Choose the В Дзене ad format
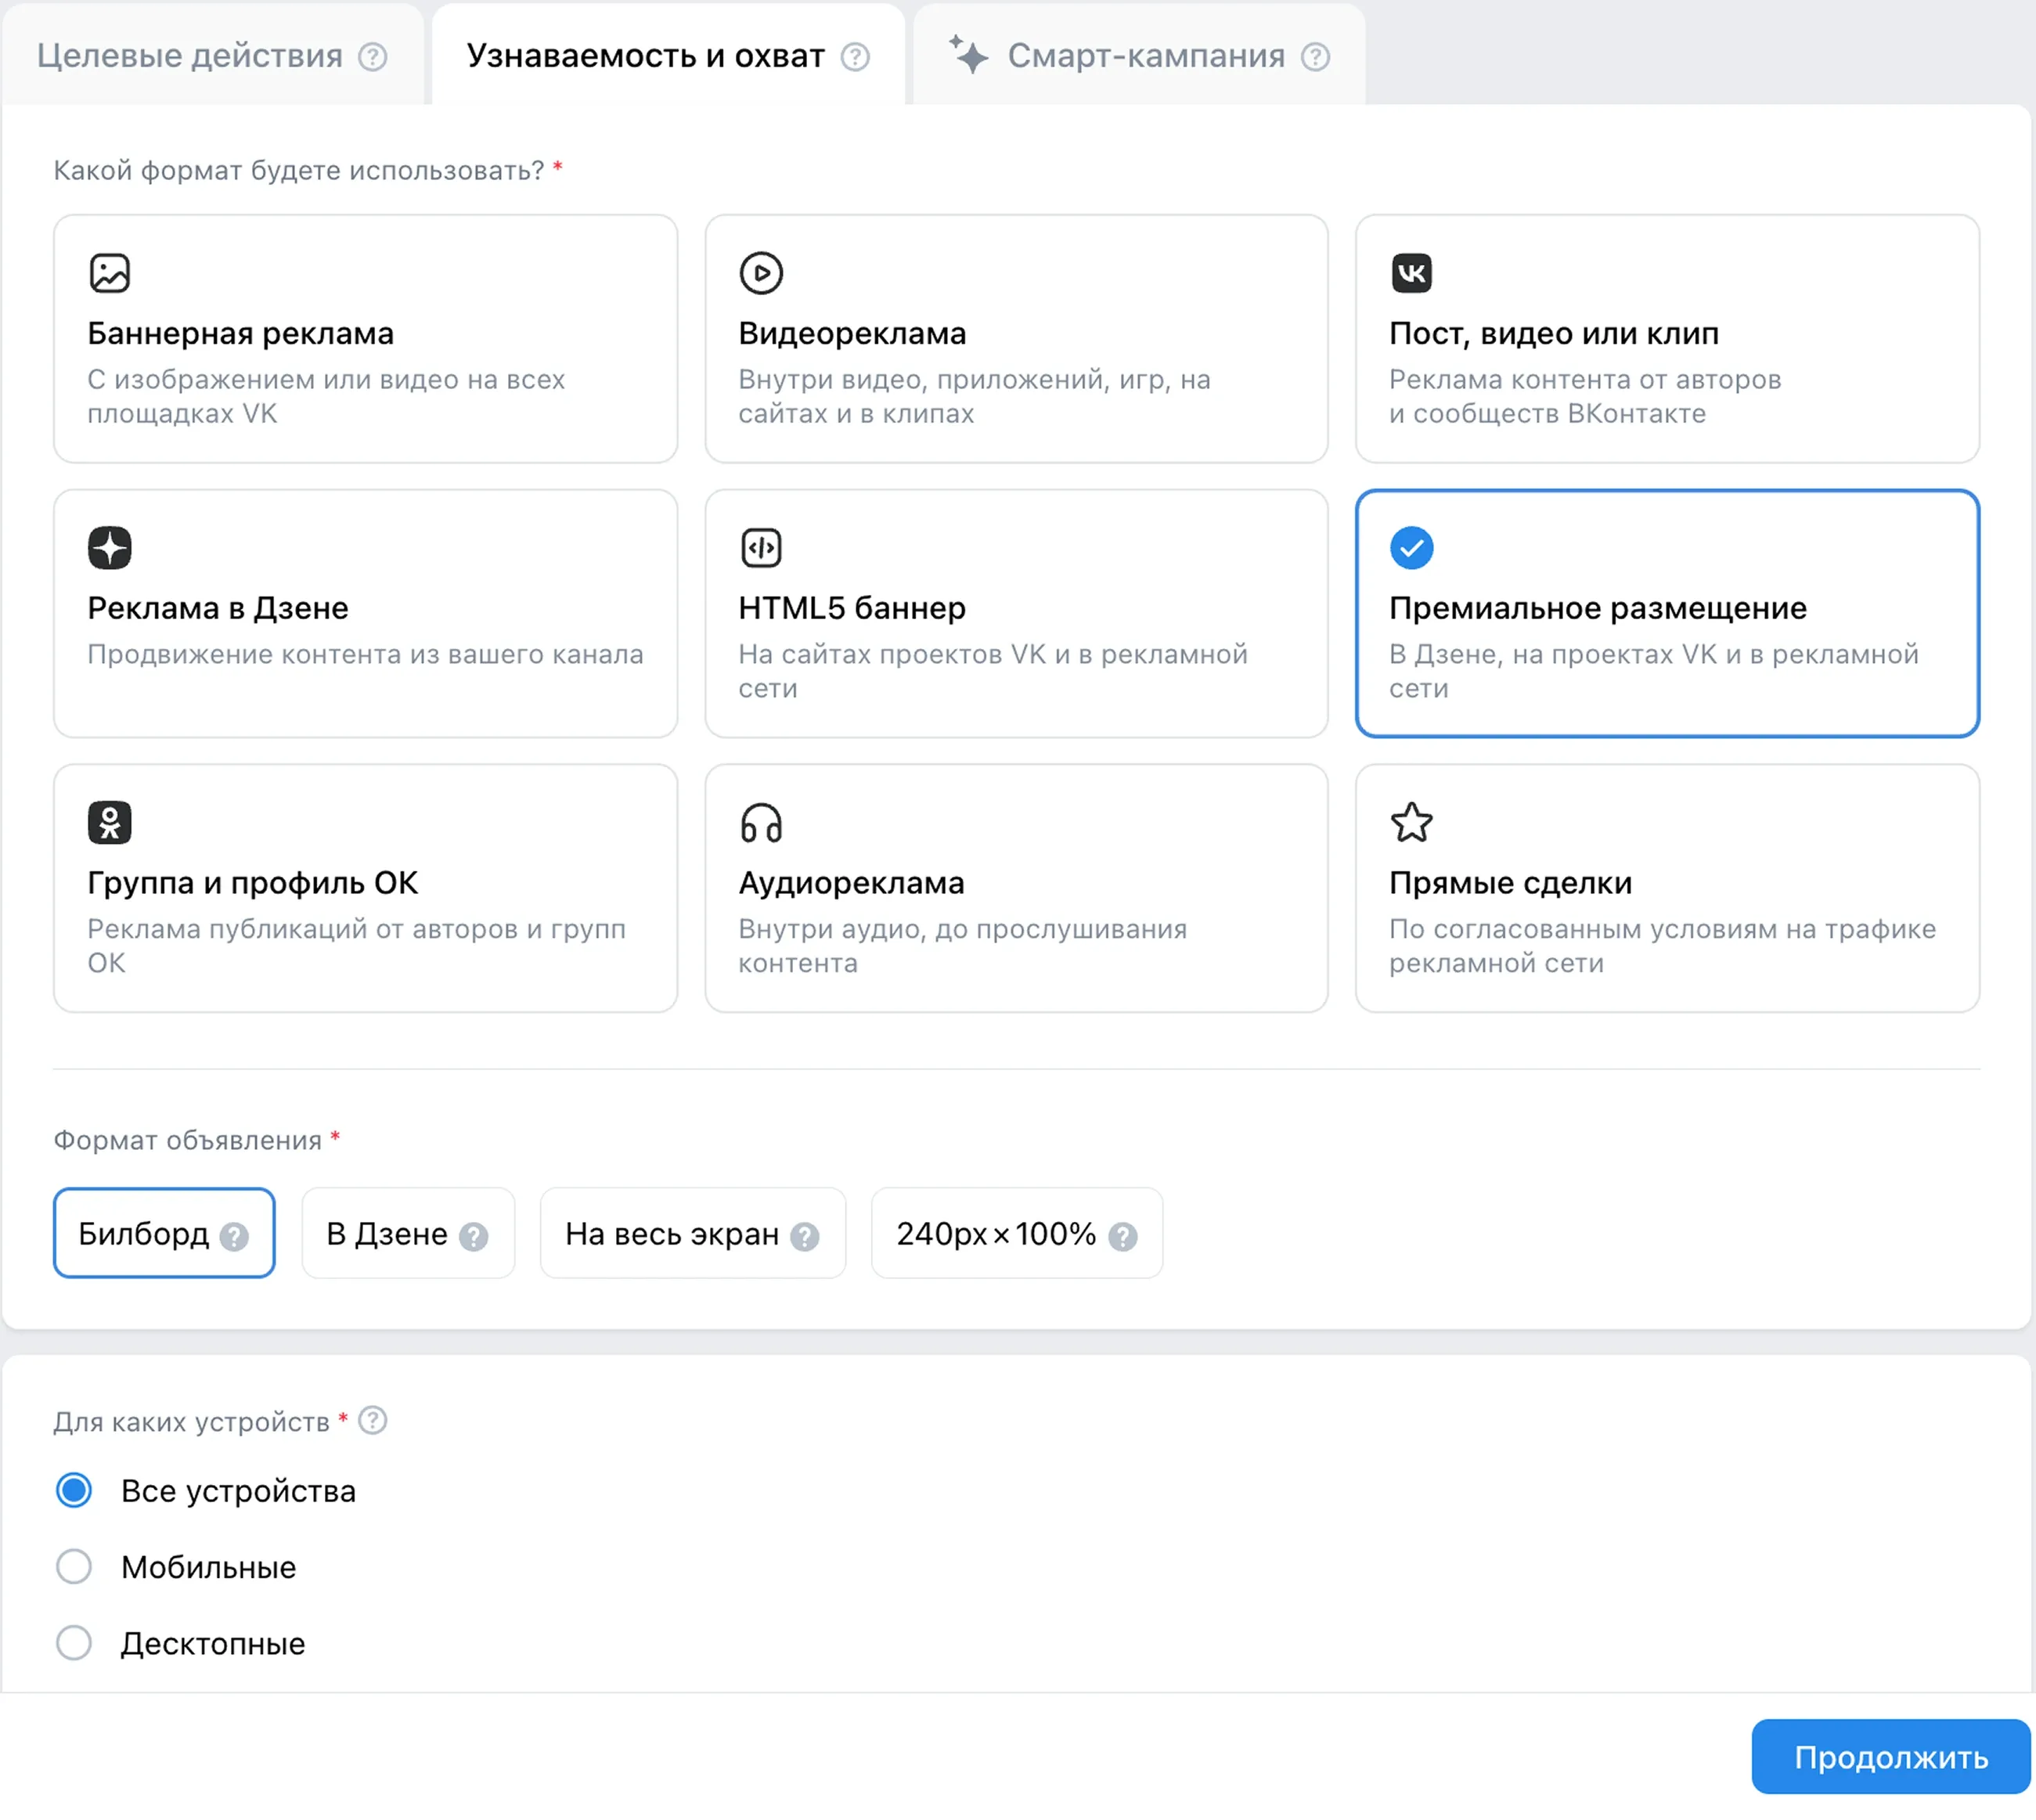2036x1820 pixels. (408, 1233)
